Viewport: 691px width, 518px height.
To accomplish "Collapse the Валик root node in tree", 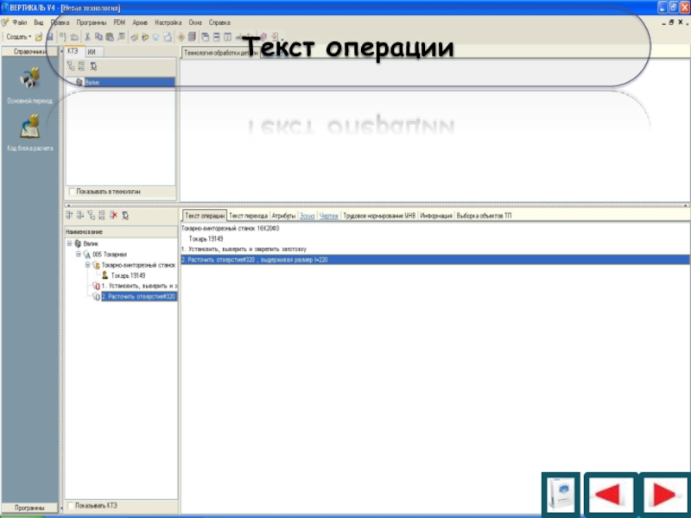I will pos(68,244).
